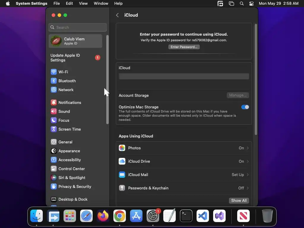Go back from iCloud pane
Viewport: 304px width, 228px height.
117,15
